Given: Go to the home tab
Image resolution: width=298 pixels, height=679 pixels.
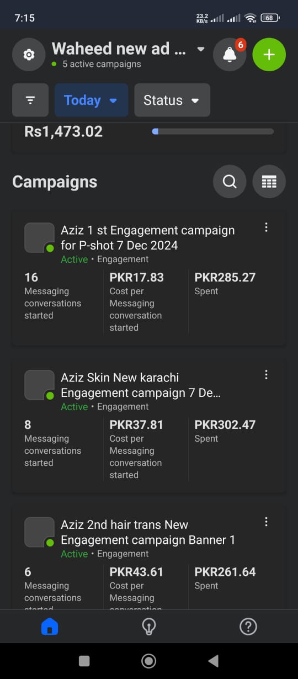Looking at the screenshot, I should (x=50, y=627).
